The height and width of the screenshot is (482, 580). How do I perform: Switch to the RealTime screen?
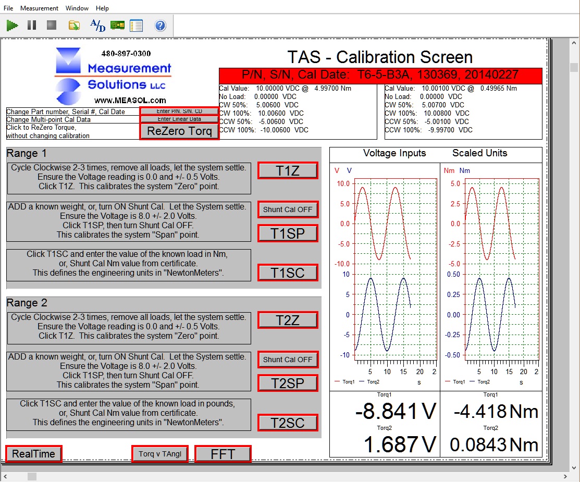[x=33, y=454]
